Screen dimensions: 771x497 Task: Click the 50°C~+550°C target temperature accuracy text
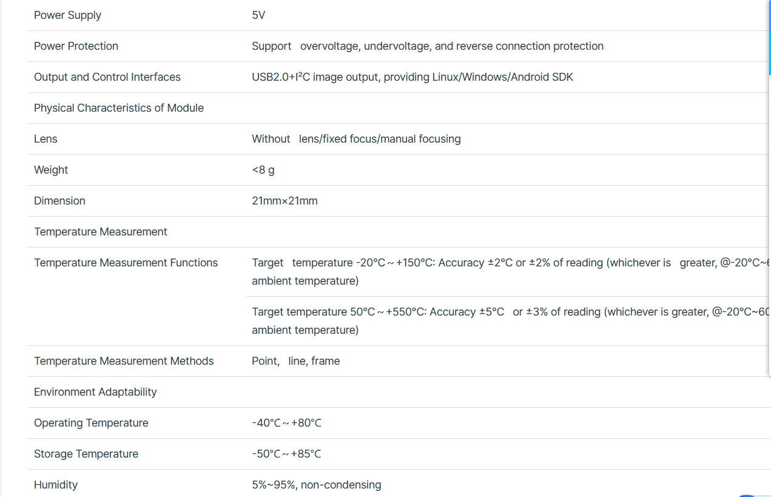(x=511, y=321)
